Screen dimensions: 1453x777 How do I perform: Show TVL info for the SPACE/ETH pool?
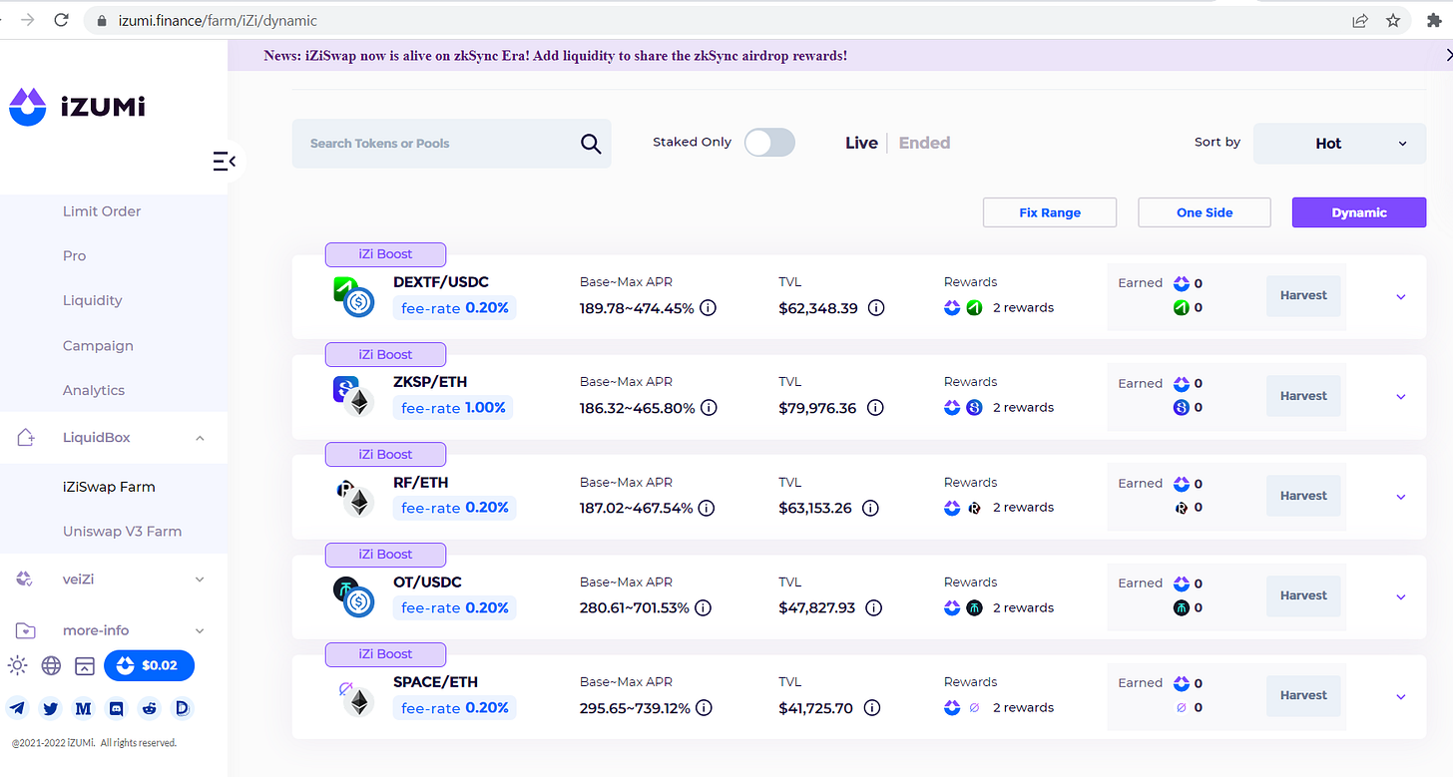coord(872,707)
